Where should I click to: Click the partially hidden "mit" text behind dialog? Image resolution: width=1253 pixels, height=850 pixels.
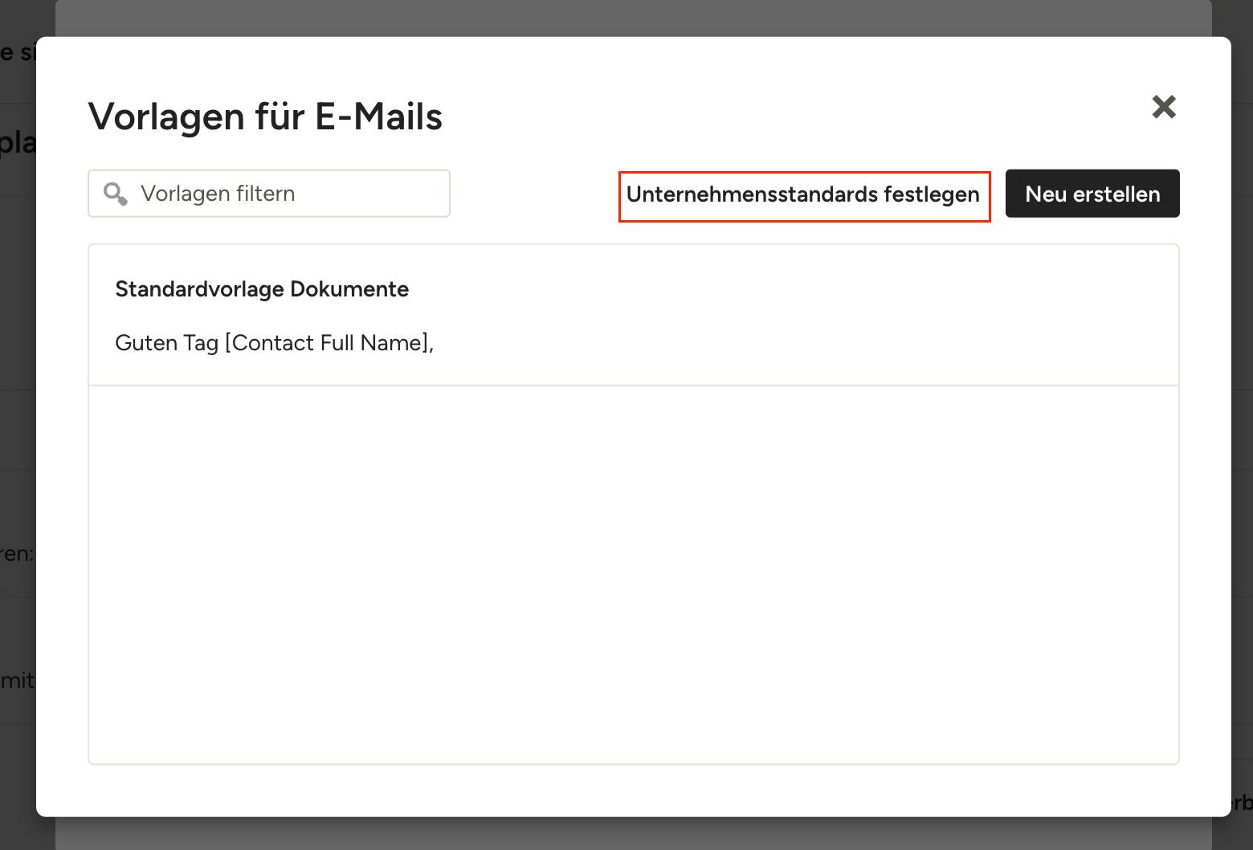[x=17, y=680]
